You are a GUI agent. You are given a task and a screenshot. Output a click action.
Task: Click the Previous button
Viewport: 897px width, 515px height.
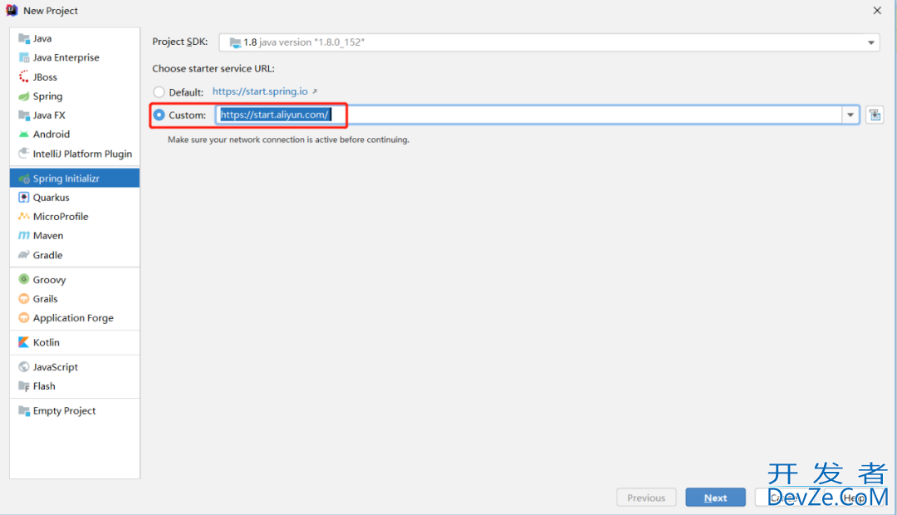[x=646, y=498]
